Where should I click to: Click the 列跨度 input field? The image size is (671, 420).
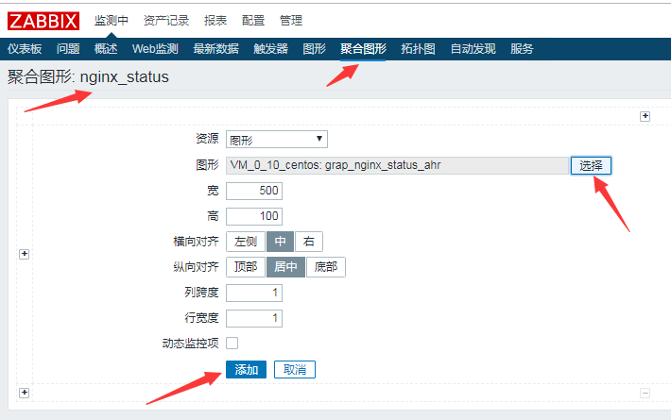254,294
